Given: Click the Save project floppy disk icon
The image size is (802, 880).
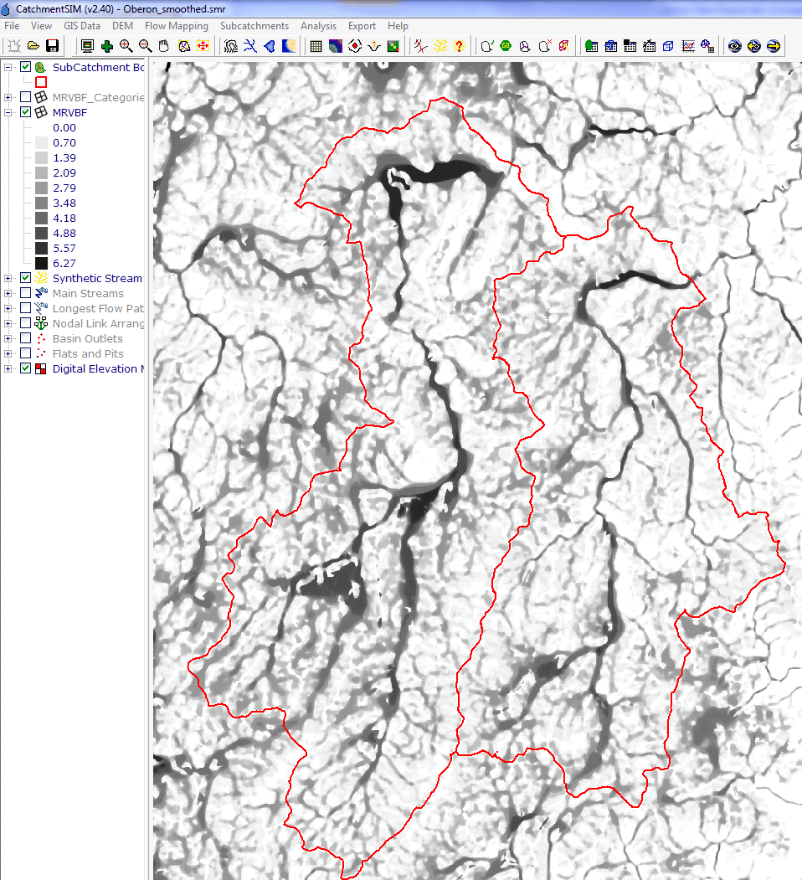Looking at the screenshot, I should click(52, 46).
